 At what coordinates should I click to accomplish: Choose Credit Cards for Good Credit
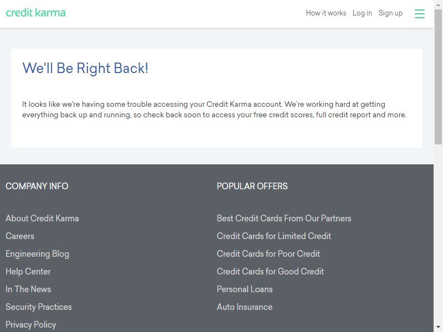click(x=270, y=271)
